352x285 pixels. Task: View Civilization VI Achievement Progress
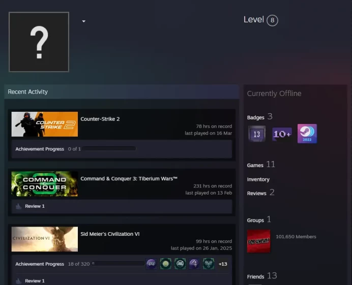click(x=40, y=264)
